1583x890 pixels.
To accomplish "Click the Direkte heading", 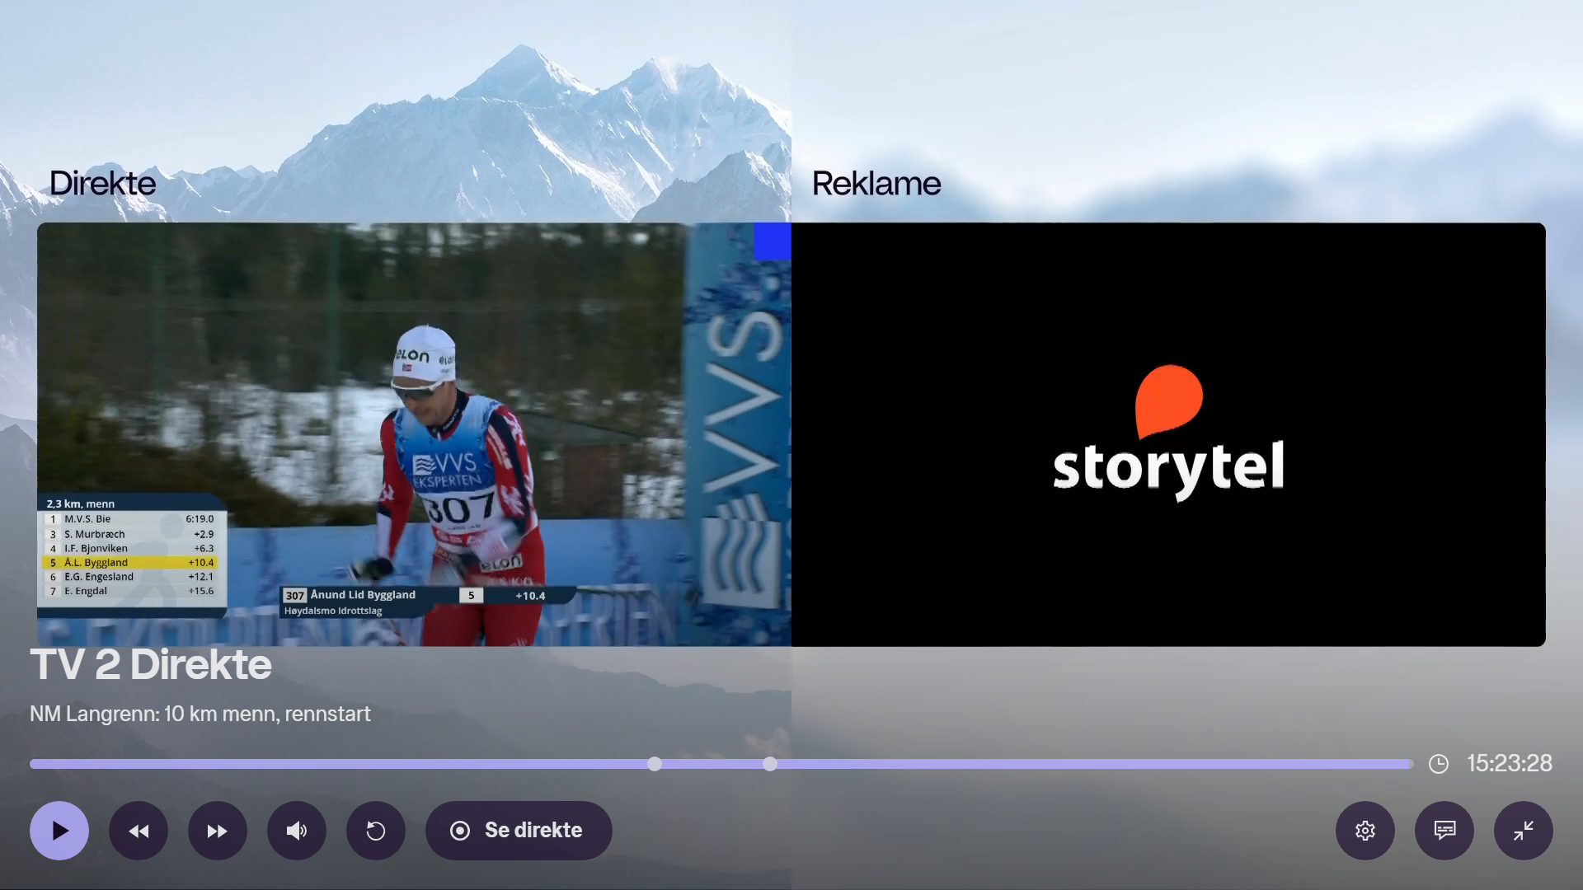I will pyautogui.click(x=102, y=183).
